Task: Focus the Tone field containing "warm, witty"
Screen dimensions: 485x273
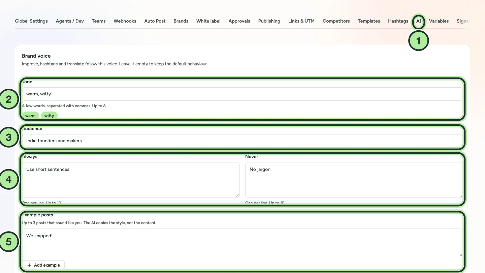Action: [243, 94]
